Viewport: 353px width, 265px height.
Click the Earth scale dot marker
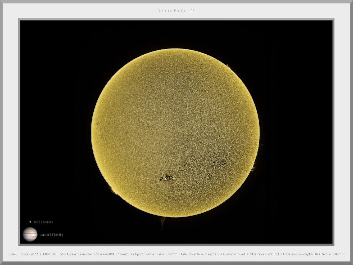pyautogui.click(x=30, y=222)
